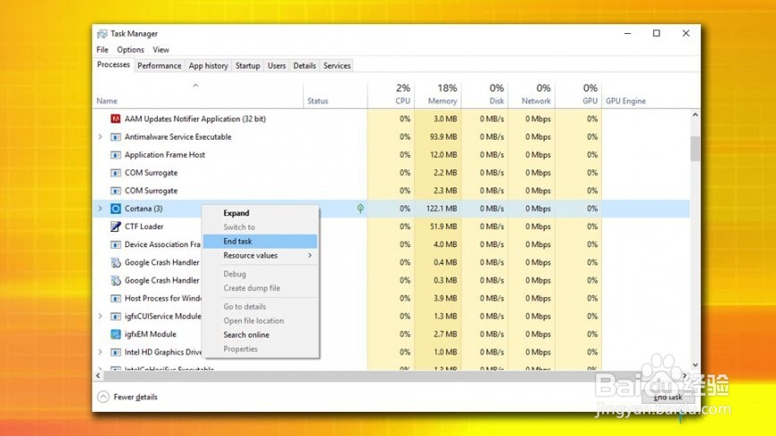Viewport: 776px width, 436px height.
Task: Choose Search online in the context menu
Action: (261, 335)
